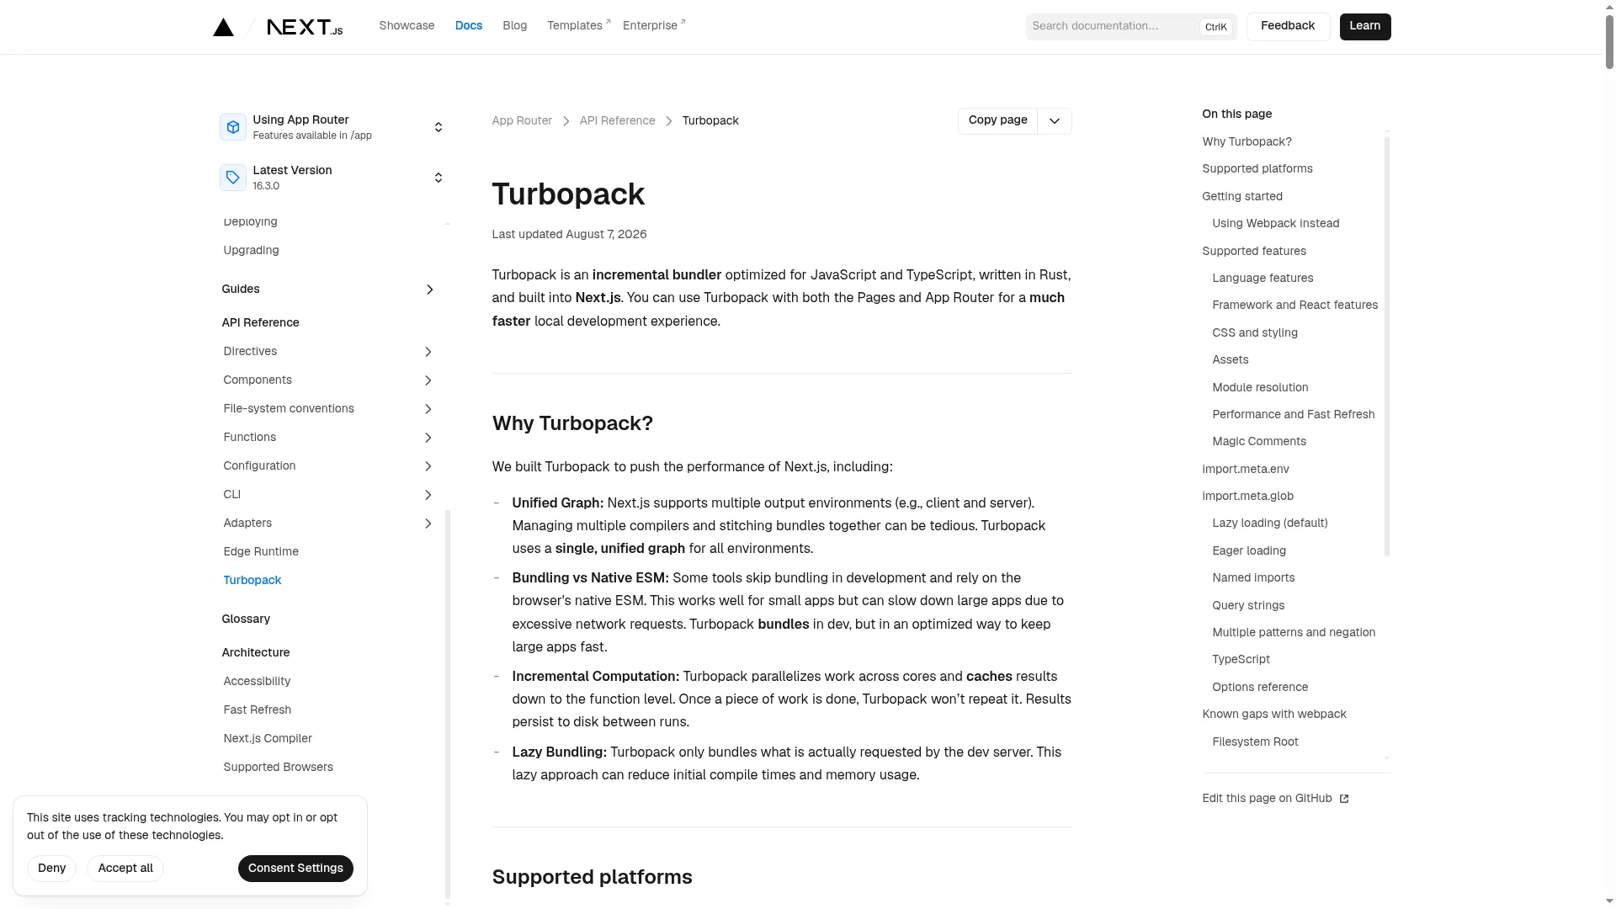Expand the Configuration section chevron
The image size is (1616, 909).
tap(428, 466)
